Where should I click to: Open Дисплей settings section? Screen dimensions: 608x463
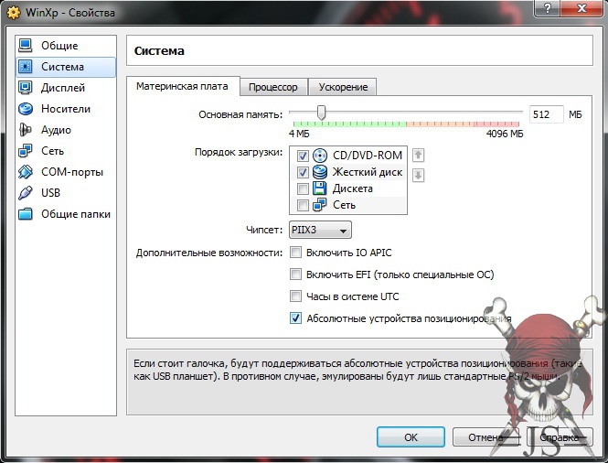(66, 88)
